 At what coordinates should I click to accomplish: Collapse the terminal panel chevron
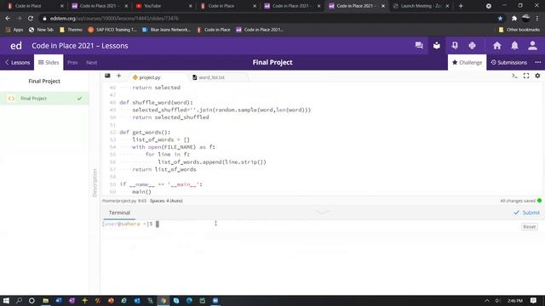coord(322,212)
